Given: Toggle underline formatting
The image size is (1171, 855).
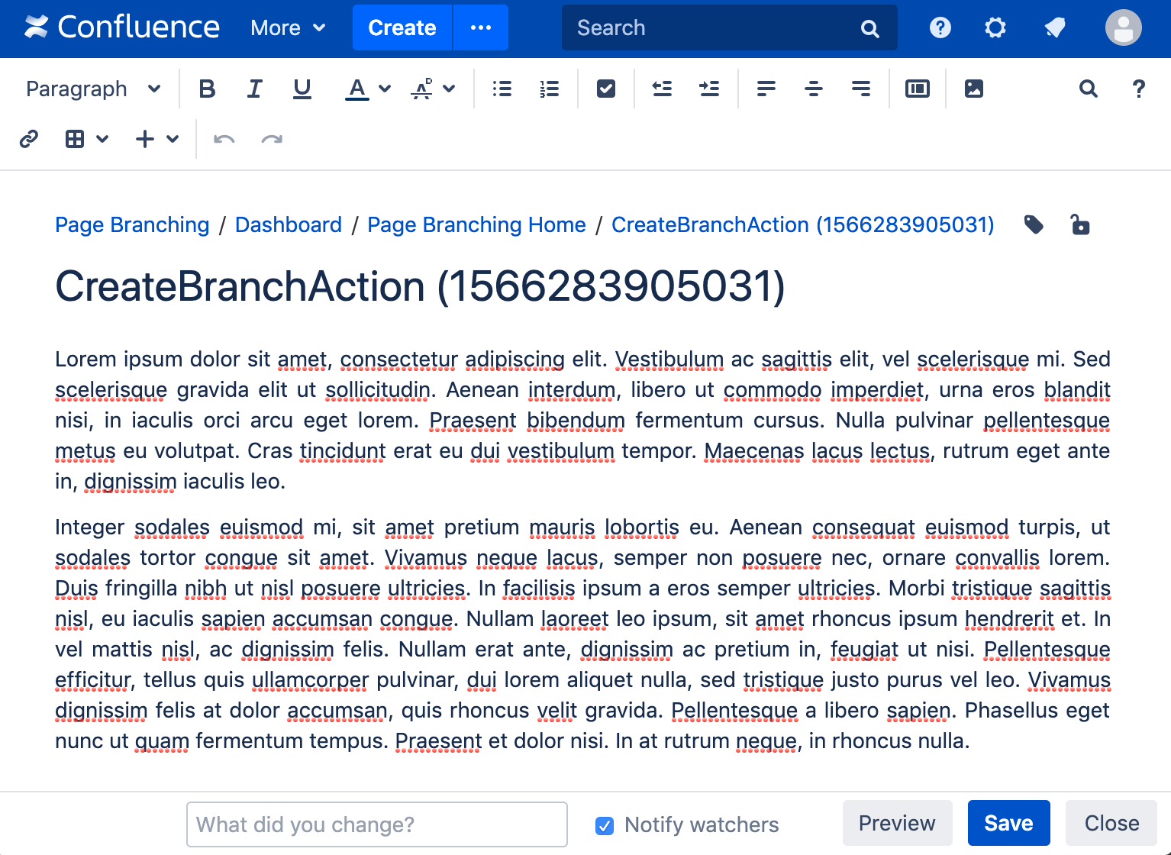Looking at the screenshot, I should click(302, 89).
